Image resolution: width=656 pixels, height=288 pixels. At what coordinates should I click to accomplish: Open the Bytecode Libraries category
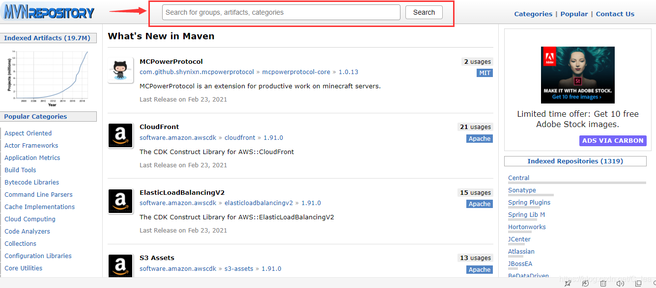pyautogui.click(x=32, y=182)
